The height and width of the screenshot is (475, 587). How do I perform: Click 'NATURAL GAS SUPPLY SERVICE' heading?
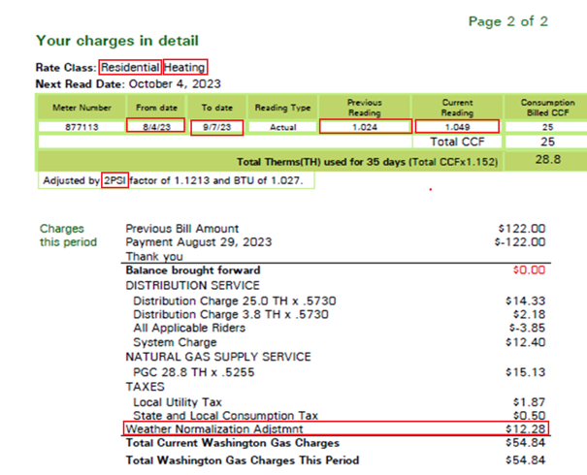pos(218,357)
